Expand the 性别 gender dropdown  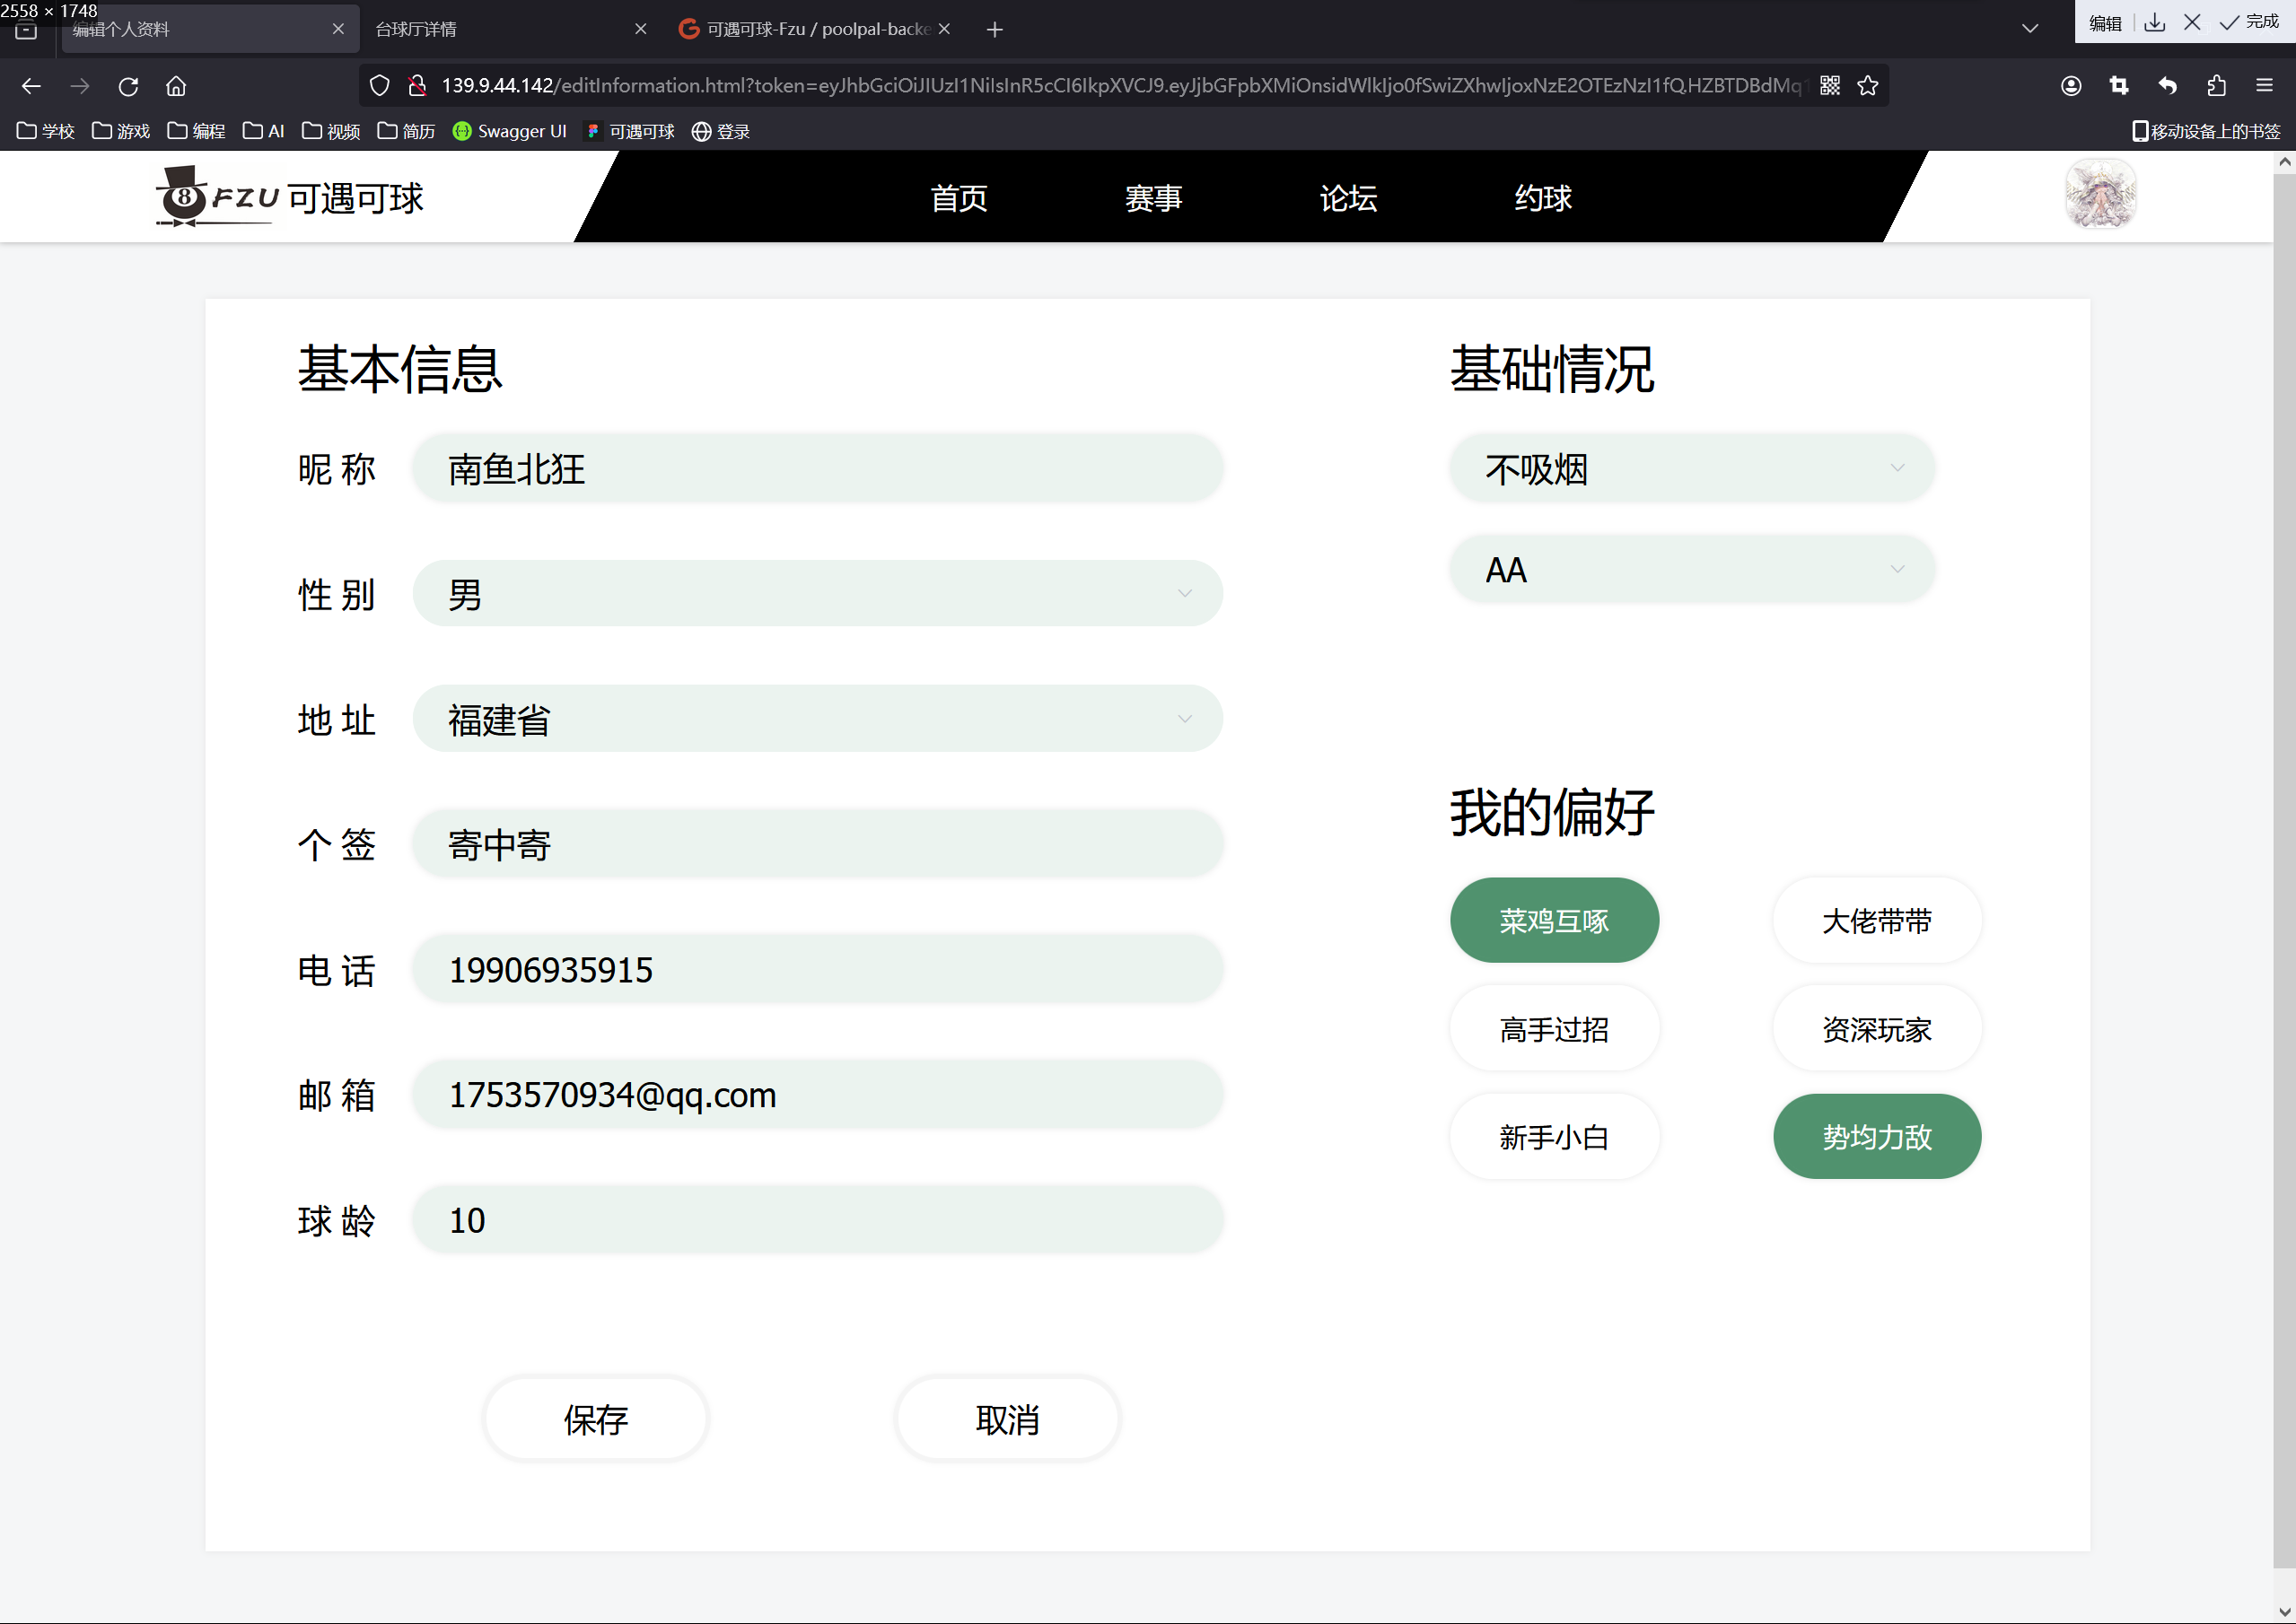[817, 594]
